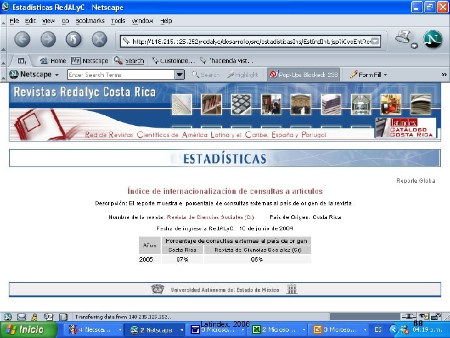The height and width of the screenshot is (338, 450).
Task: Open the Edit menu
Action: click(x=30, y=21)
